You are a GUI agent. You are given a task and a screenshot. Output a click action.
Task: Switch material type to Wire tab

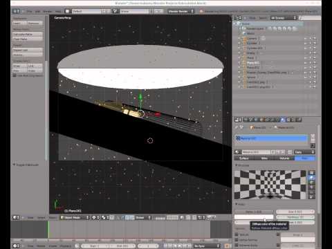264,158
